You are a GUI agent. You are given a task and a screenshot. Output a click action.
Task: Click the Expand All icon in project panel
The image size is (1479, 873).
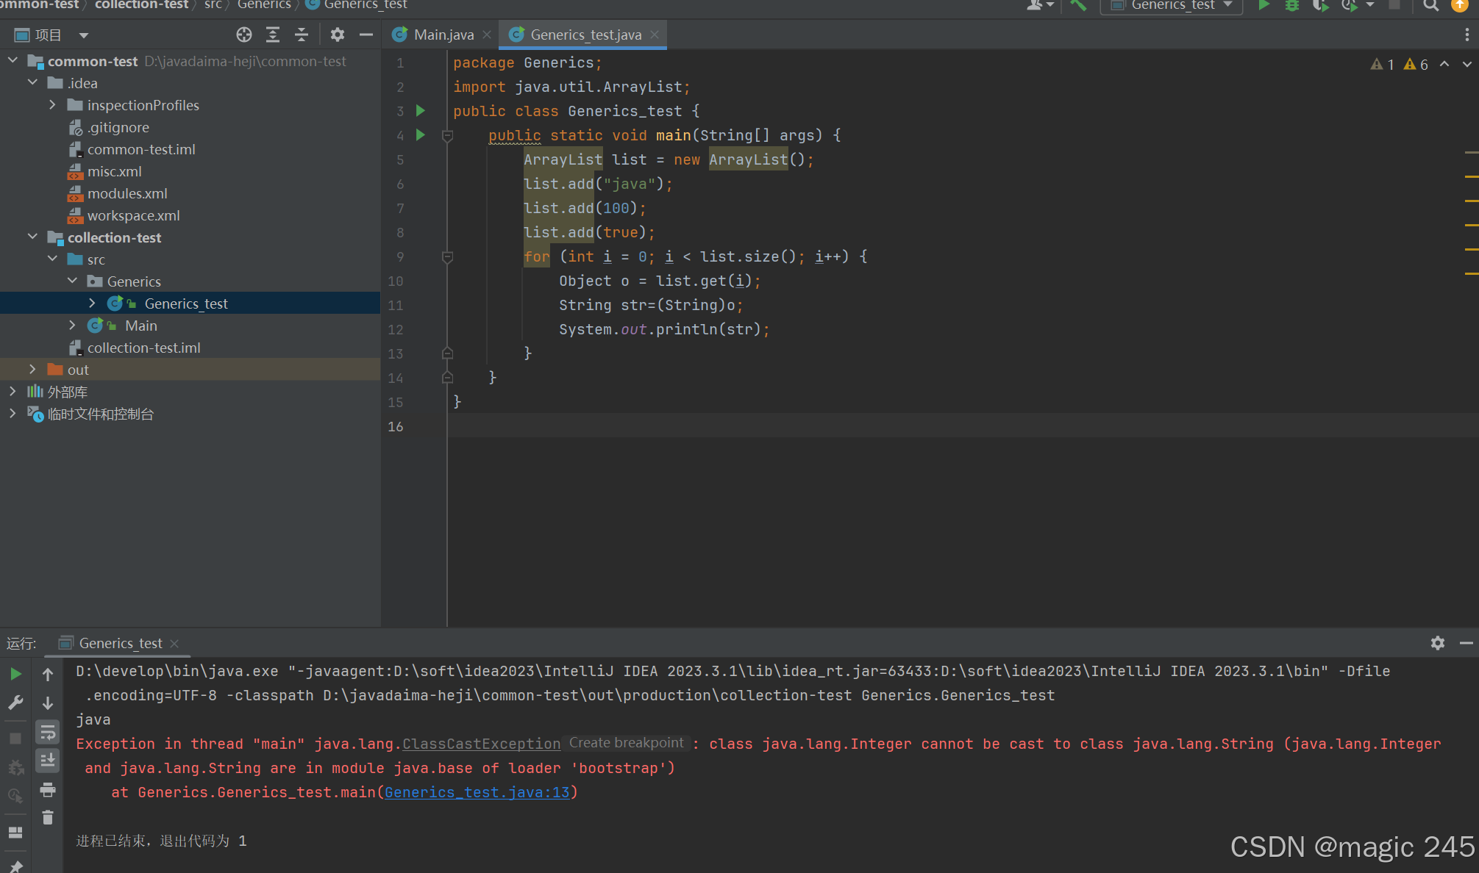(x=273, y=35)
